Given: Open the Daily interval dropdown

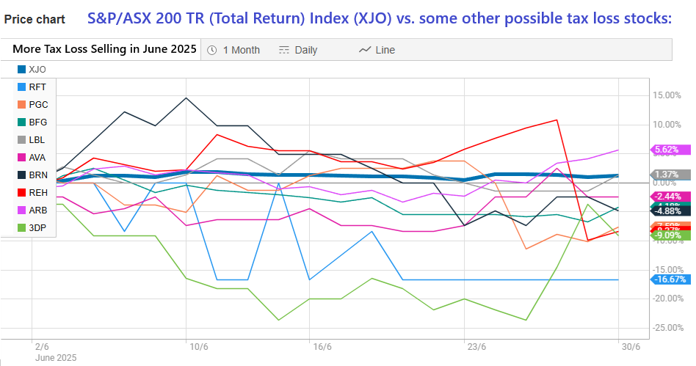Looking at the screenshot, I should pos(305,50).
